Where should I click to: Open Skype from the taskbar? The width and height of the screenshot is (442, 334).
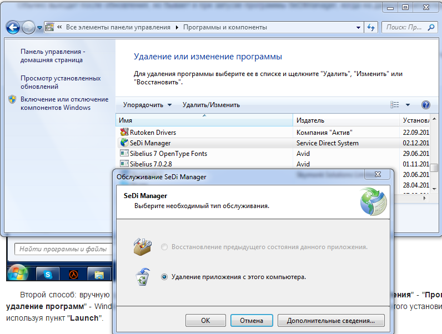(x=48, y=274)
